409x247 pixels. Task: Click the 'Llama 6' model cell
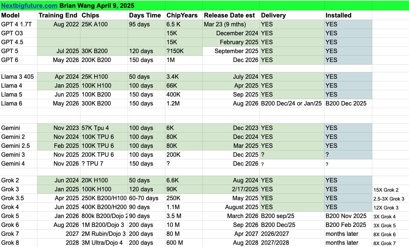coord(19,103)
